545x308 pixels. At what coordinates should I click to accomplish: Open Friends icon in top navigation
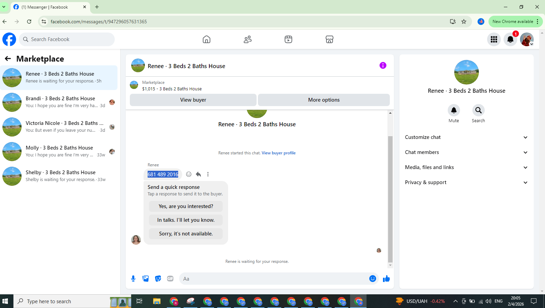(x=248, y=39)
